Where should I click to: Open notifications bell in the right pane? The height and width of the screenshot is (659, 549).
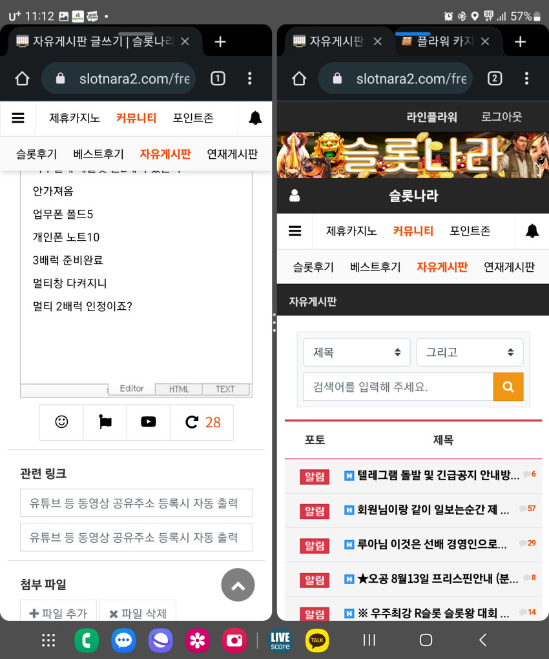pyautogui.click(x=532, y=231)
